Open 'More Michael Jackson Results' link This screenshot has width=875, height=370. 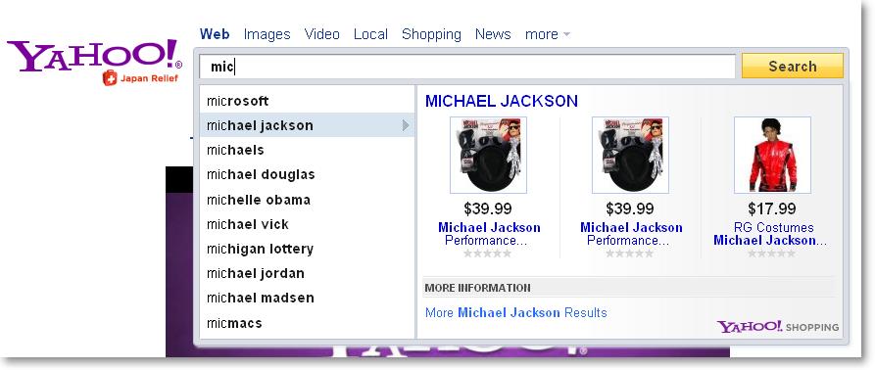(x=515, y=312)
